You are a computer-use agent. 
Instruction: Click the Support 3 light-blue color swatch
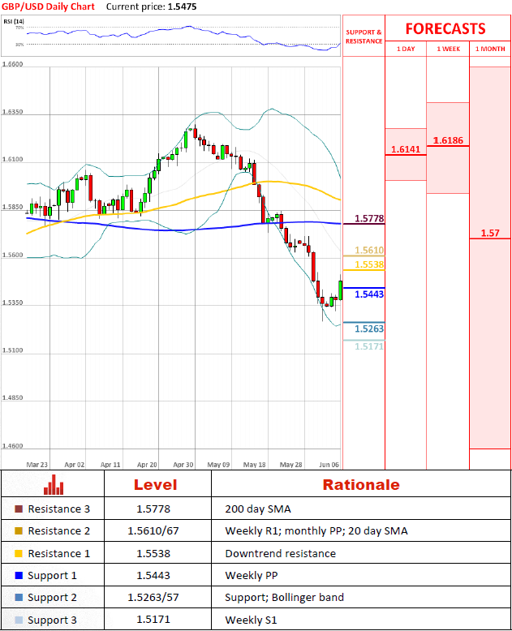pyautogui.click(x=19, y=620)
